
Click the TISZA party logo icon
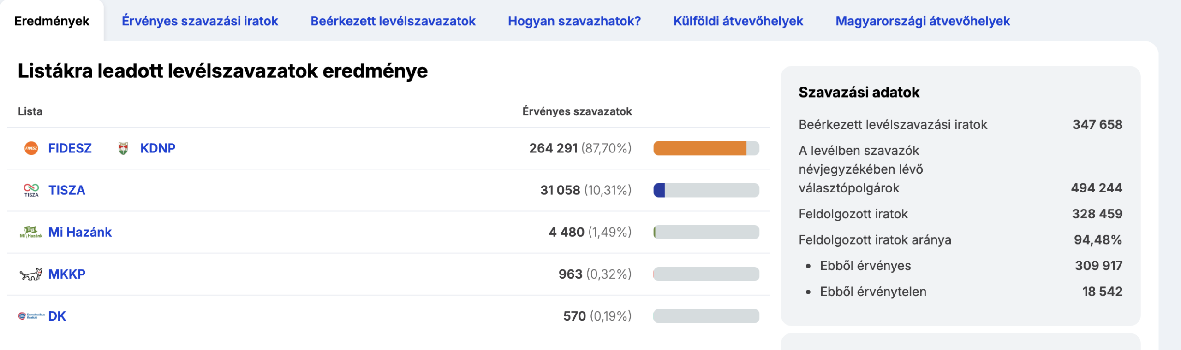coord(31,190)
